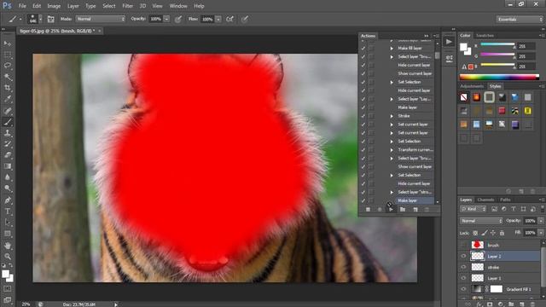Create new action in Actions panel
The image size is (546, 307).
[415, 210]
